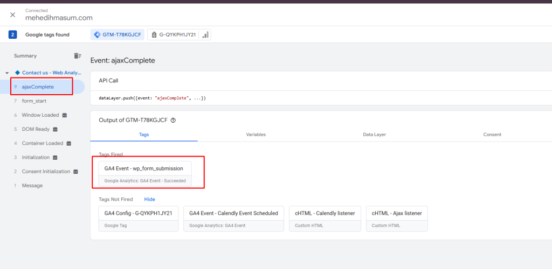
Task: Switch to the Variables tab
Action: [256, 134]
